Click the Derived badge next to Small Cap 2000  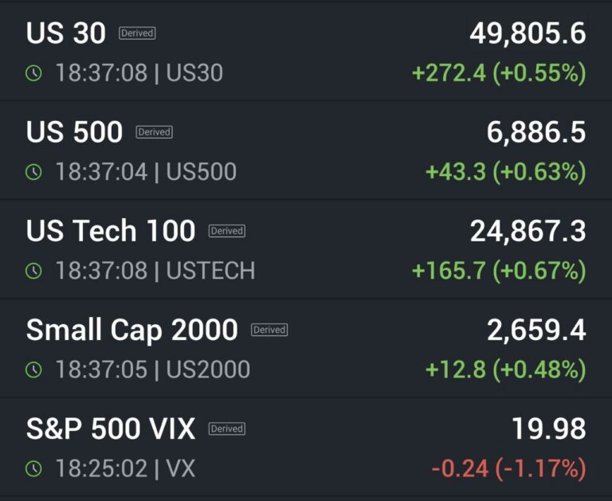269,330
